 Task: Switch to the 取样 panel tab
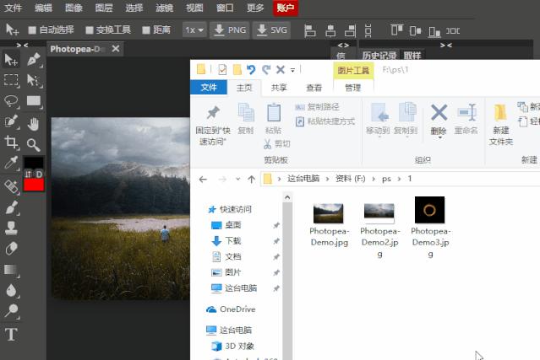coord(412,56)
